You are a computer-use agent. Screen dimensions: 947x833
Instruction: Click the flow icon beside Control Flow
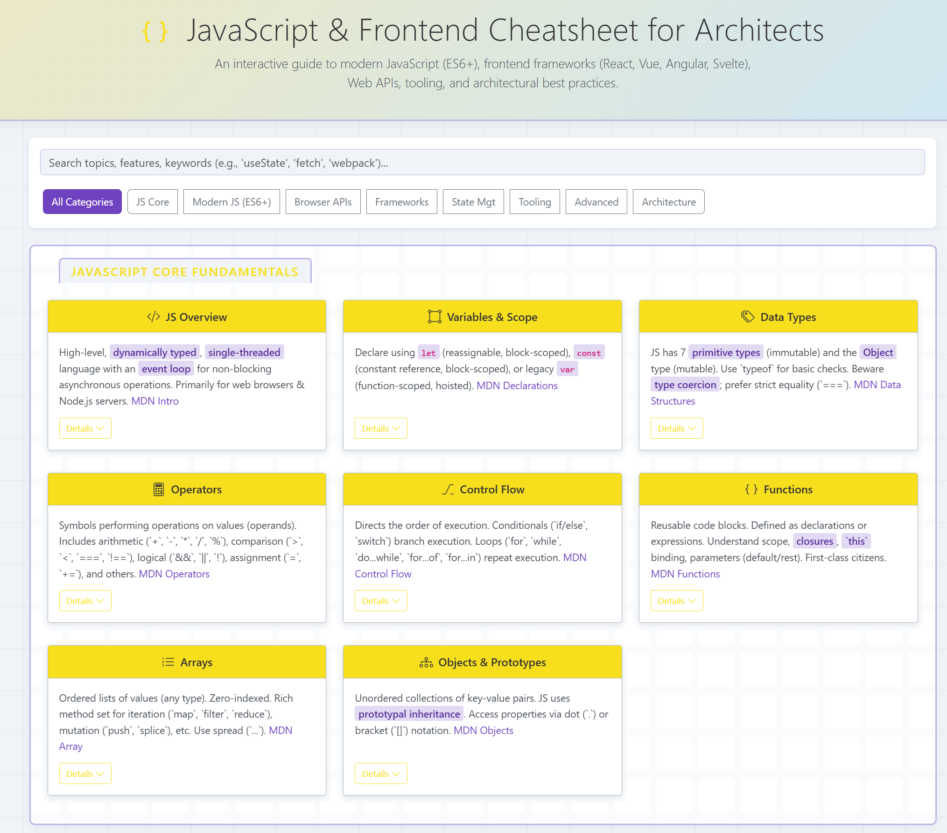point(448,489)
